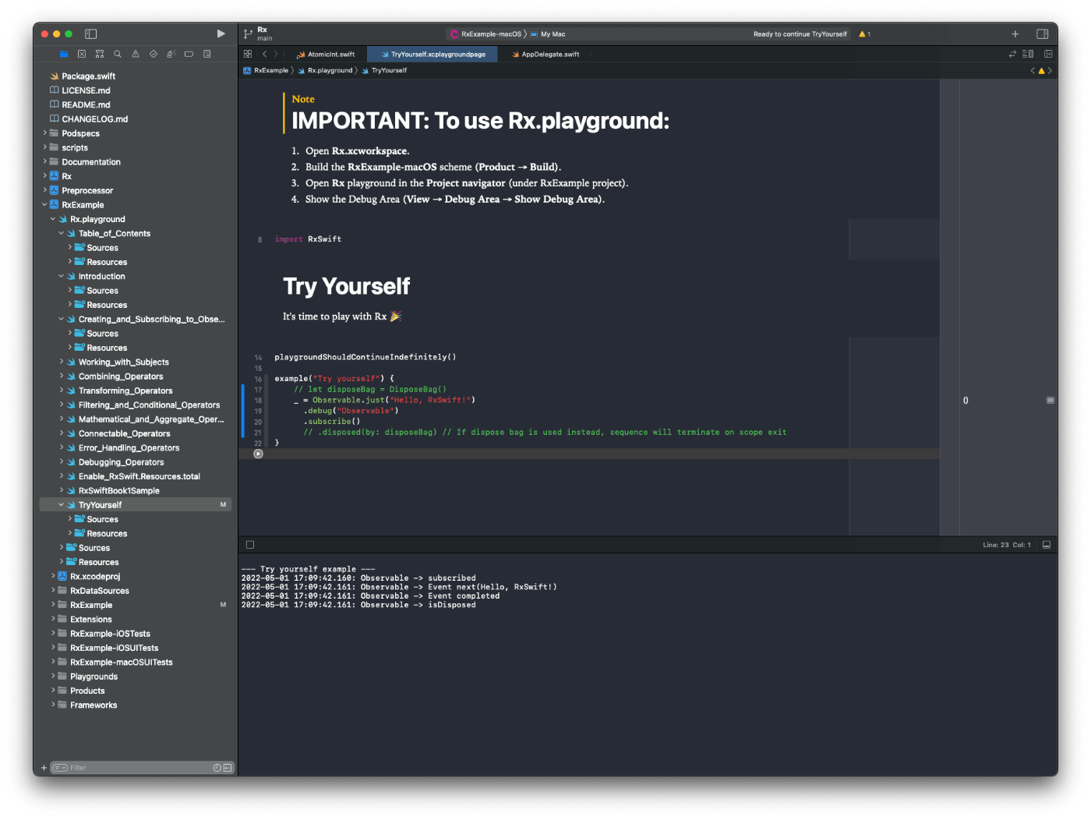
Task: Add an editor on the right
Action: 1048,54
